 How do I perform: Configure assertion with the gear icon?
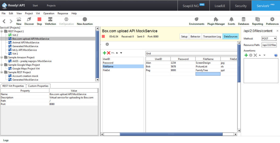click(x=251, y=55)
